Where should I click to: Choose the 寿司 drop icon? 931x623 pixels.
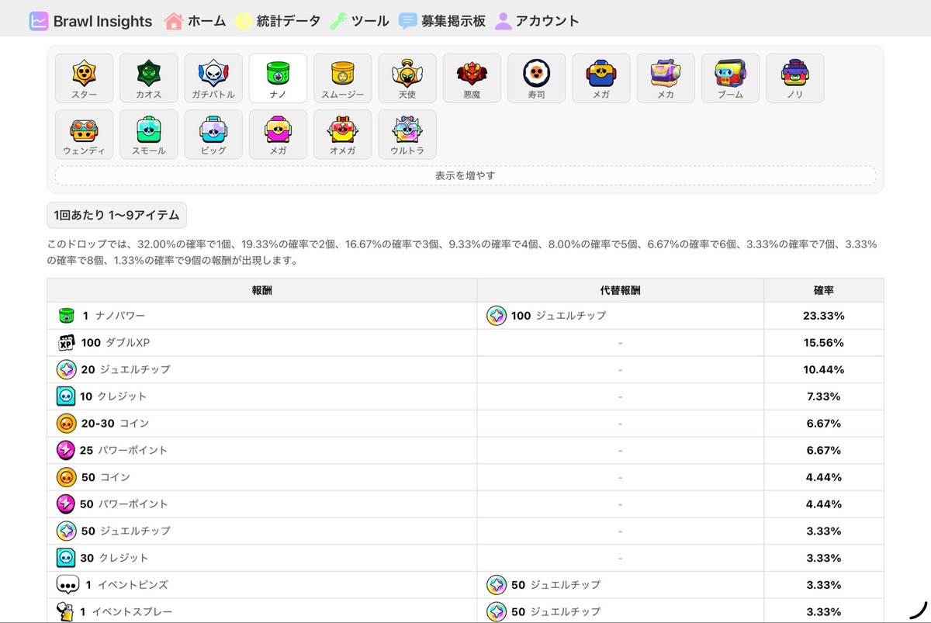[x=537, y=78]
